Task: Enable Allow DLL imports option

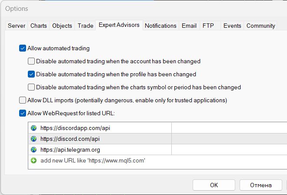Action: [x=23, y=100]
